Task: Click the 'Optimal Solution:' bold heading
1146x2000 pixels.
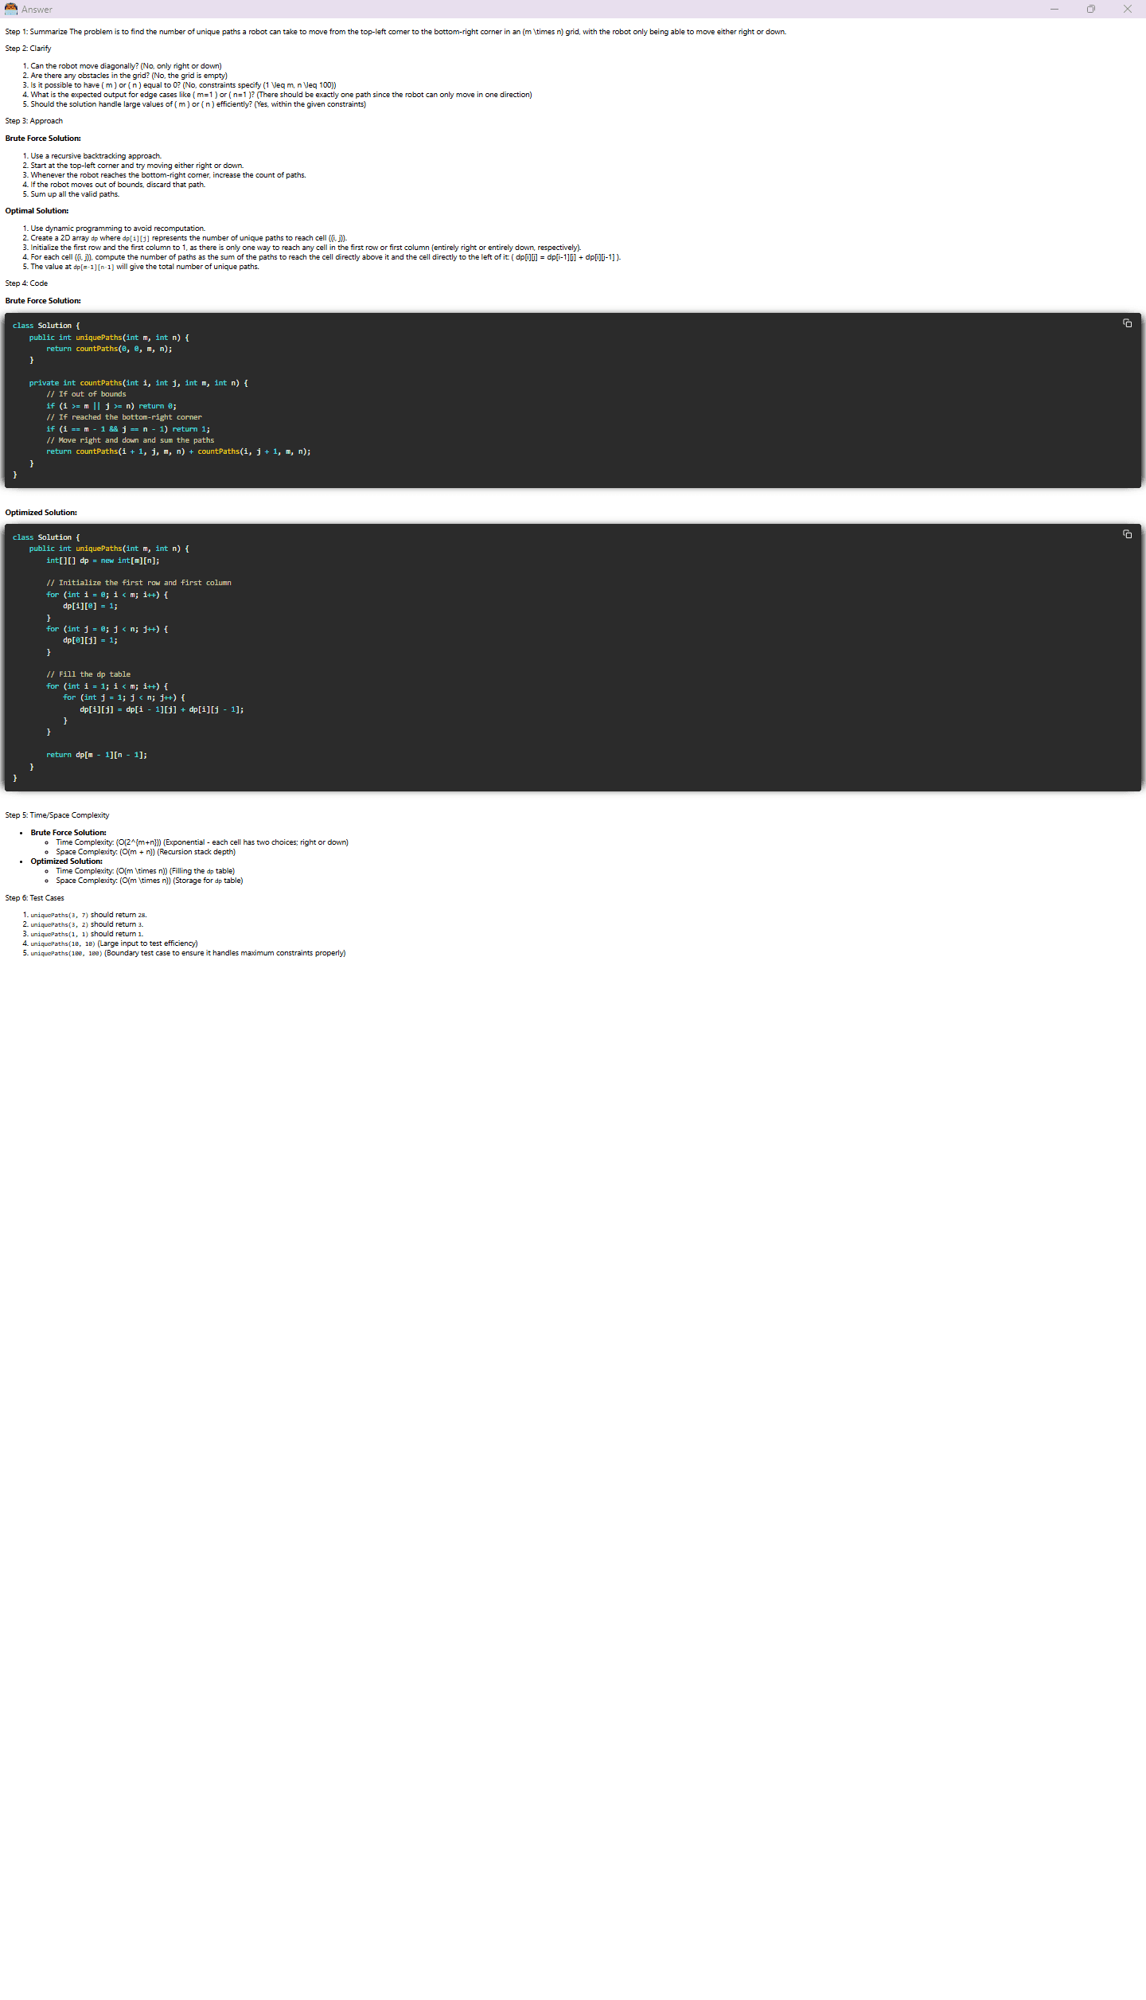Action: click(x=37, y=211)
